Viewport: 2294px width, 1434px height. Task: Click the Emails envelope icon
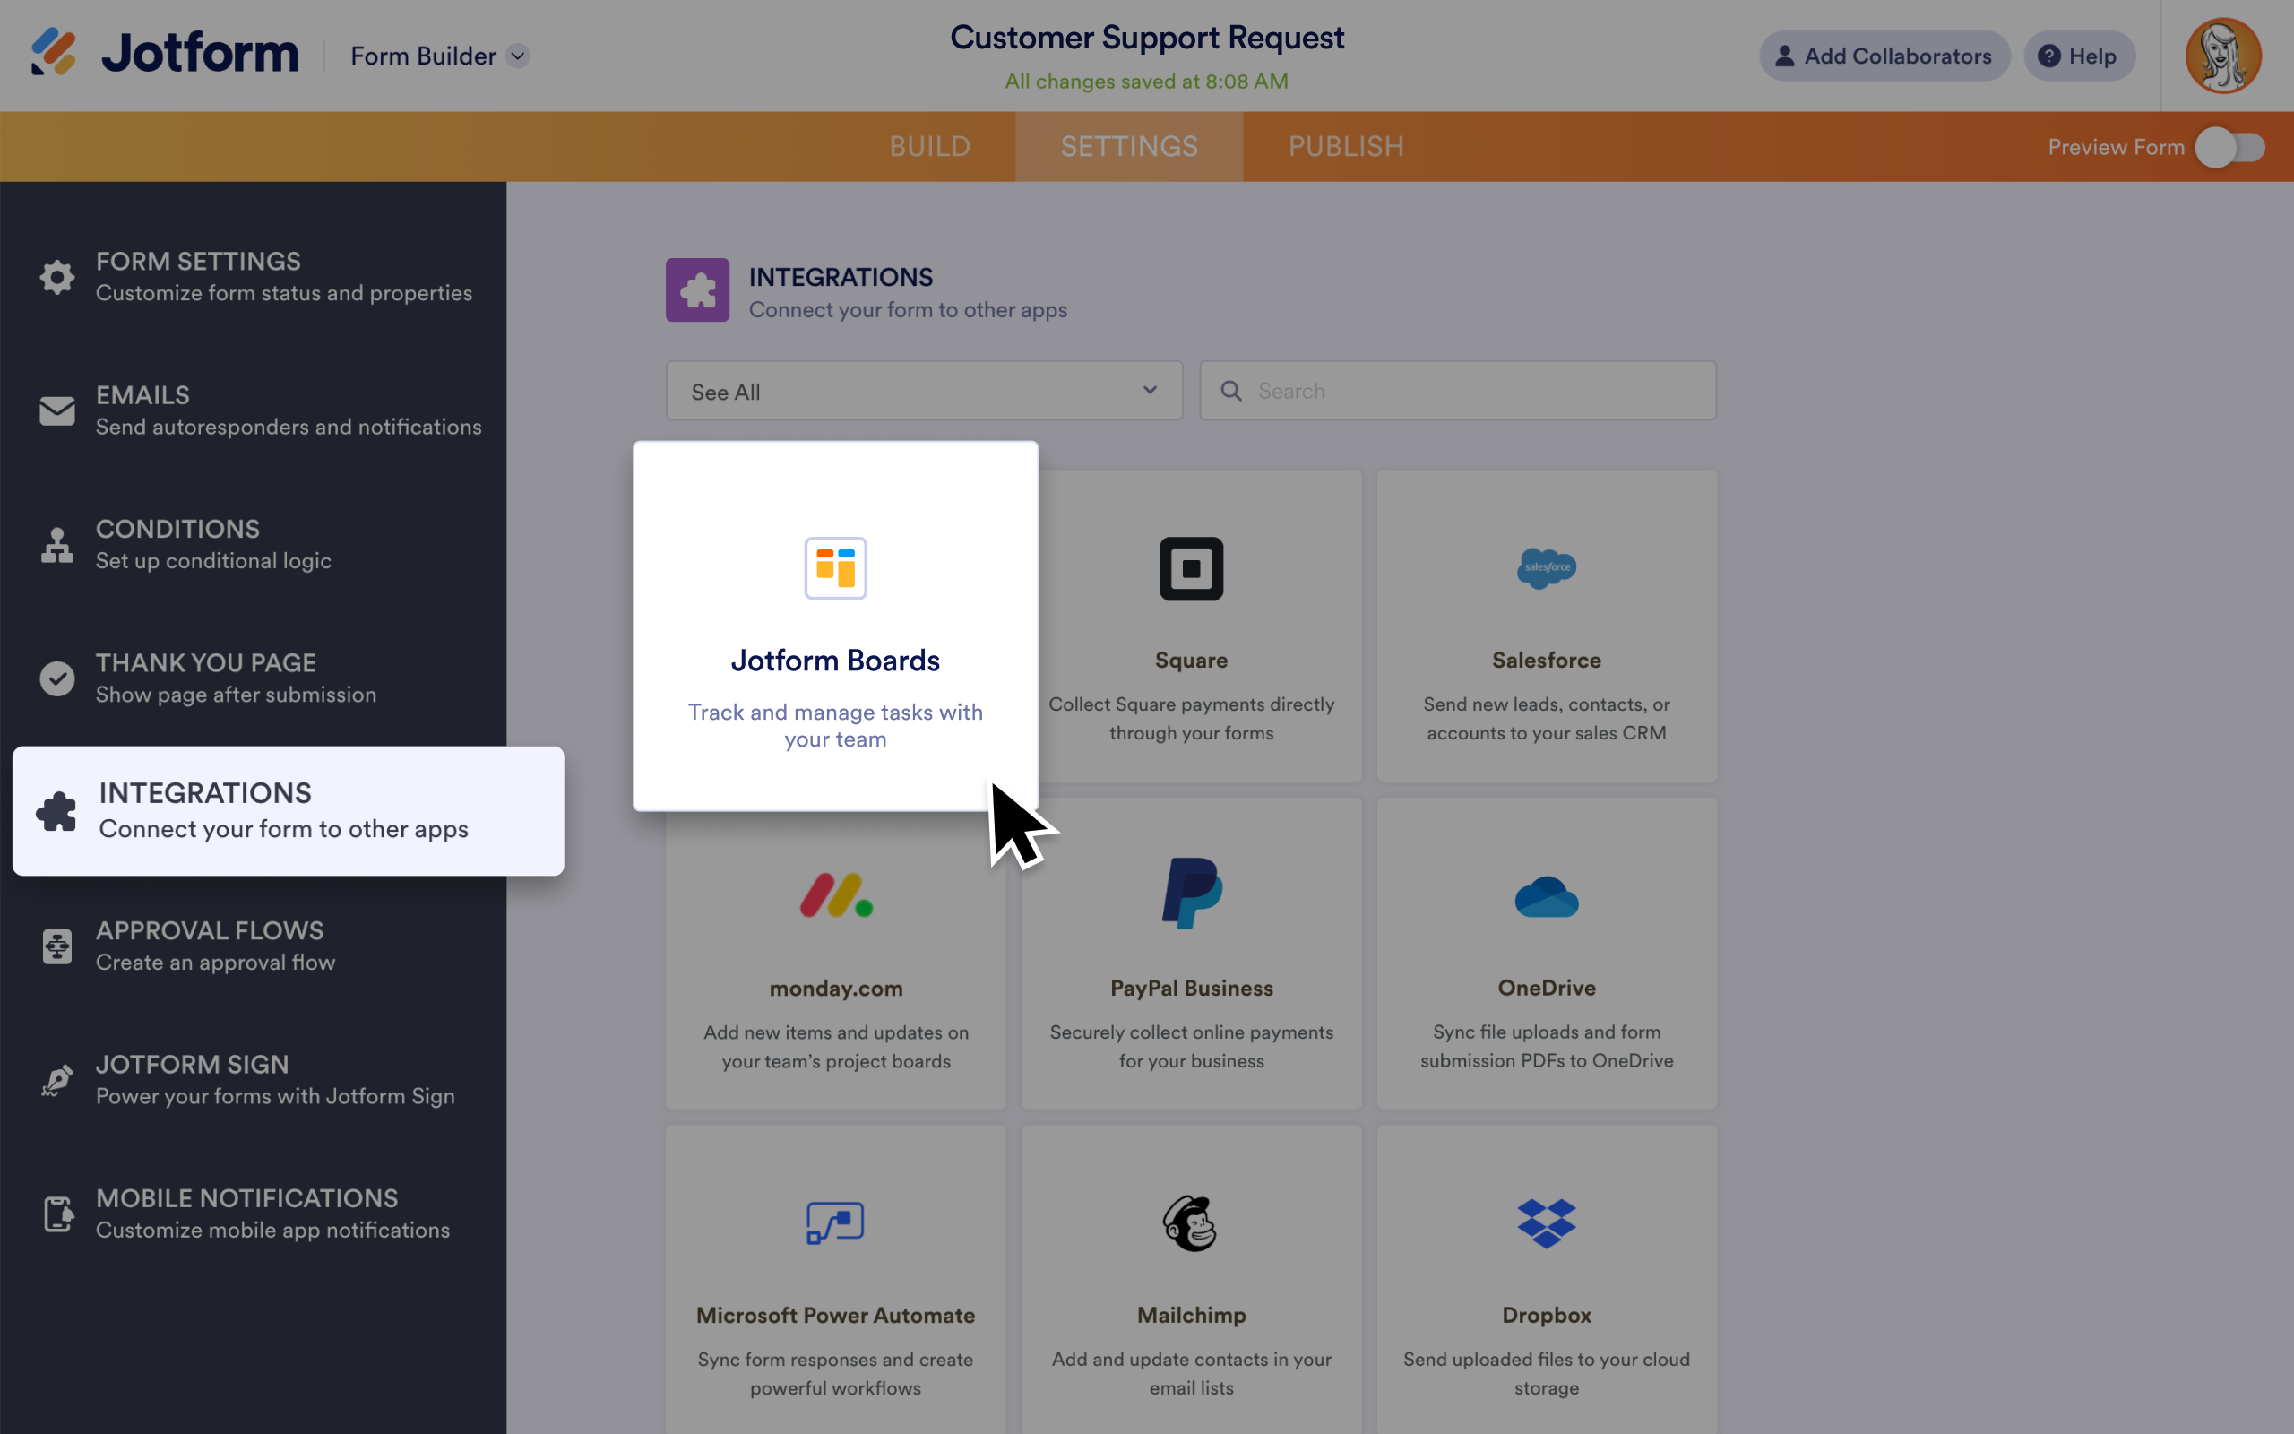pos(56,410)
